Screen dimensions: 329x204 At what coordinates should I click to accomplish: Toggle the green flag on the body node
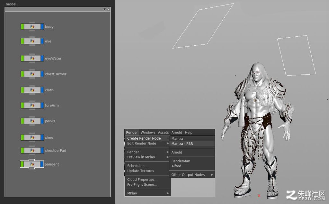click(22, 27)
